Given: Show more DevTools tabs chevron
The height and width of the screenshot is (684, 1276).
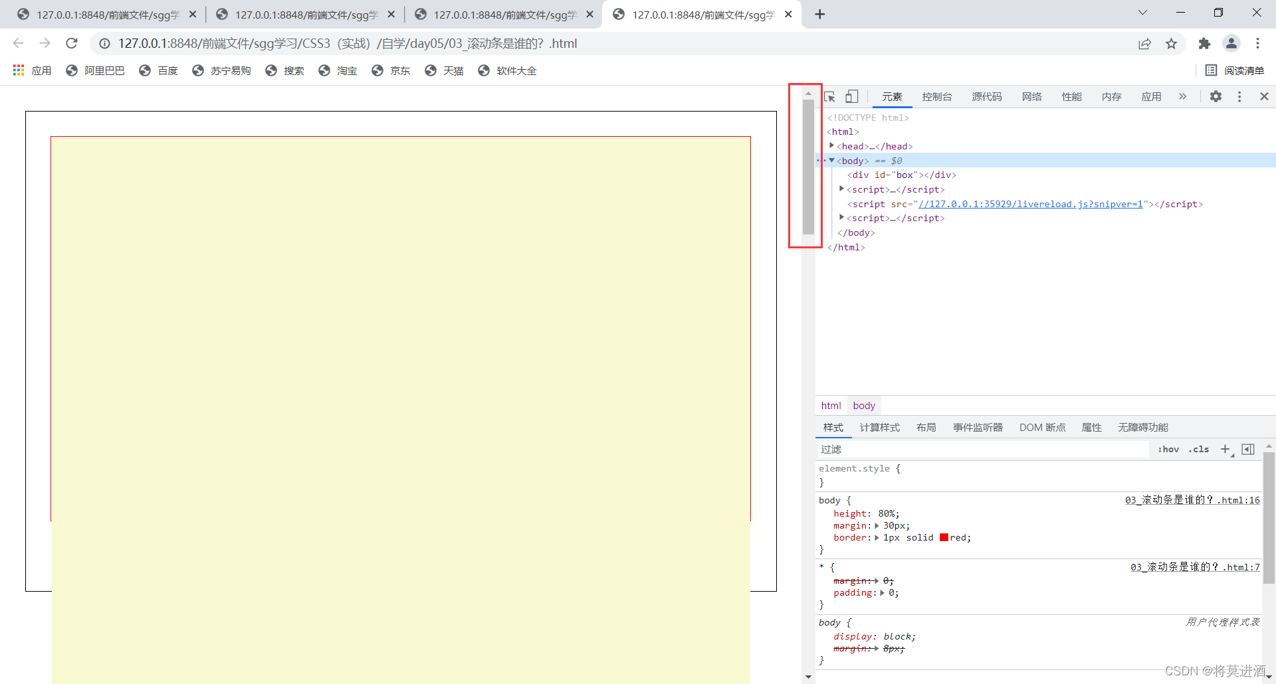Looking at the screenshot, I should 1182,96.
